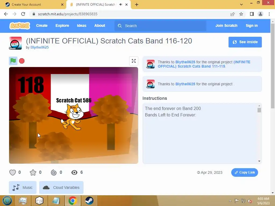Click the Apr 29, 2023 date text
Viewport: 275px width, 206px height.
212,172
